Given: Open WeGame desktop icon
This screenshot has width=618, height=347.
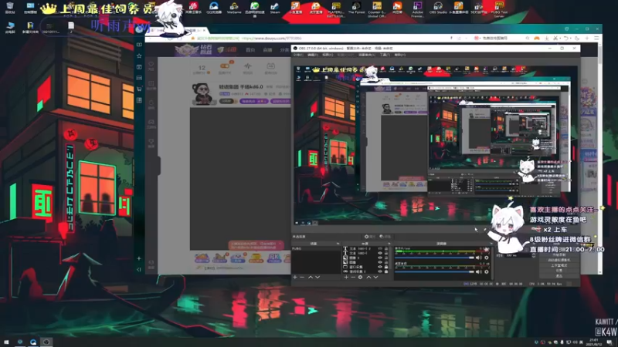Looking at the screenshot, I should coord(234,8).
